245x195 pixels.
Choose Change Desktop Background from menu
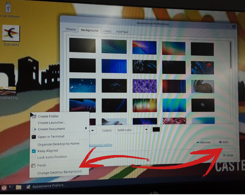click(59, 172)
